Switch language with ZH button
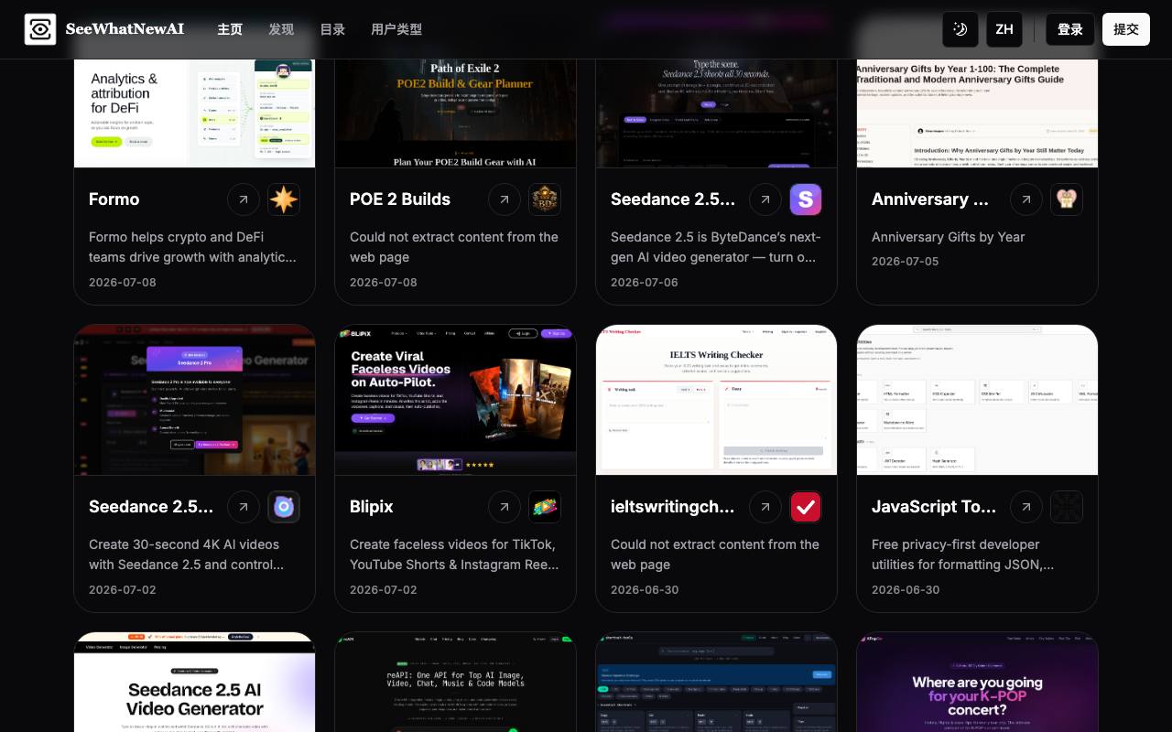 1004,29
